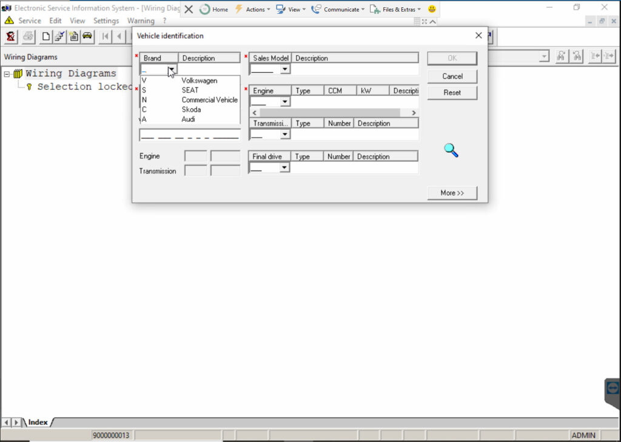Open the Engine dropdown arrow

click(x=285, y=102)
